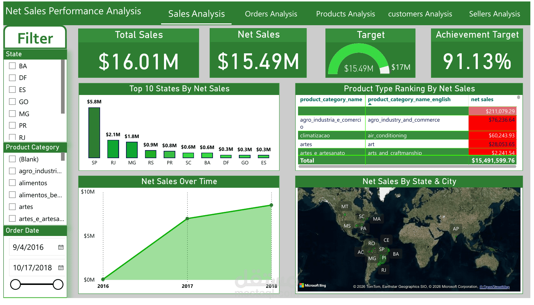The height and width of the screenshot is (305, 534).
Task: Check the (Blank) product category box
Action: (x=12, y=159)
